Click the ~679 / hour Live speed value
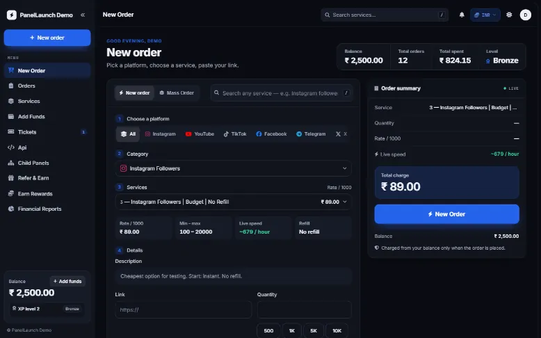541x338 pixels. tap(255, 232)
